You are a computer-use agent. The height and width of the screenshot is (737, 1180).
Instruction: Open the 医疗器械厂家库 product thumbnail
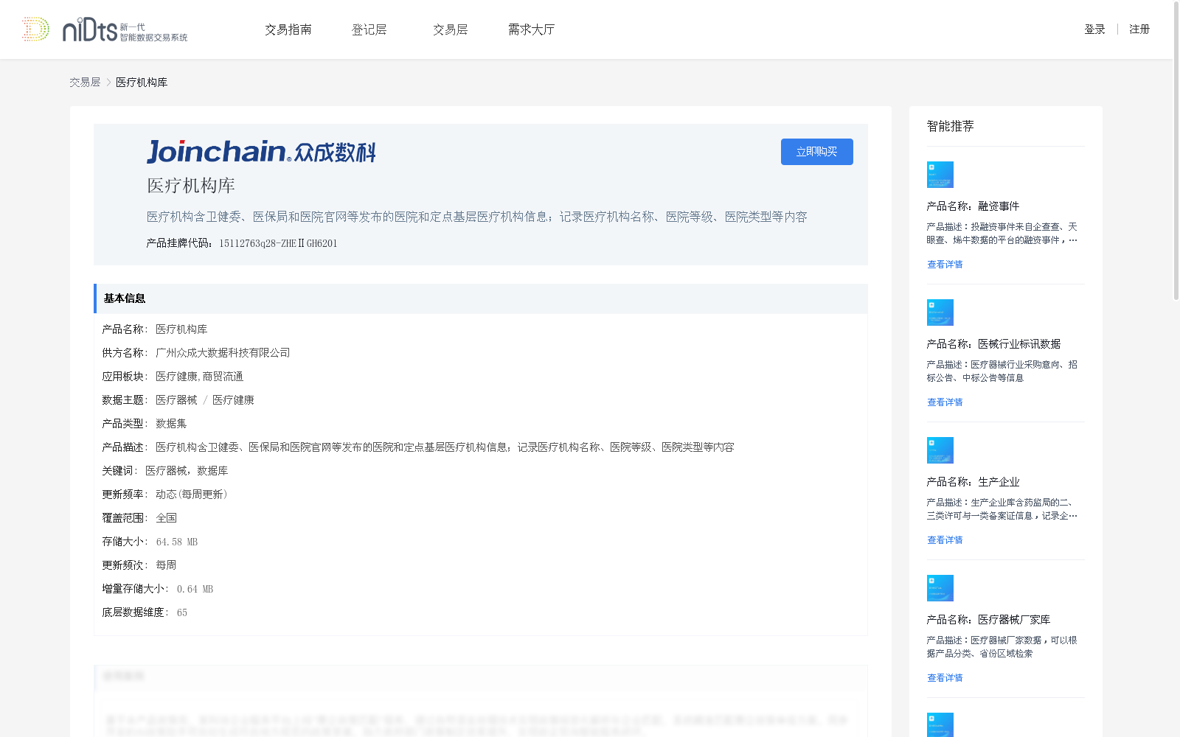[x=940, y=588]
